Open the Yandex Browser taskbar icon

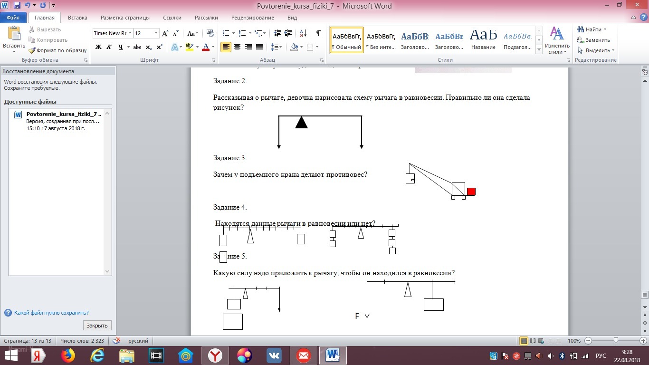(216, 355)
